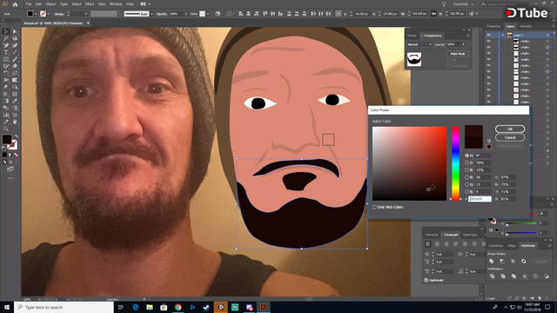Open the Style dropdown arrow

[208, 14]
